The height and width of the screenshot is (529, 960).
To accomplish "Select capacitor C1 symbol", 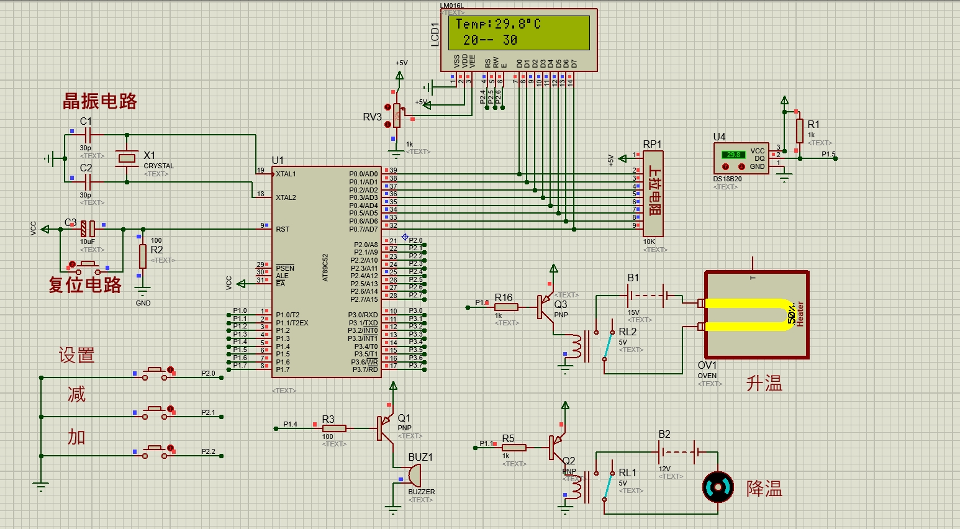I will (87, 135).
